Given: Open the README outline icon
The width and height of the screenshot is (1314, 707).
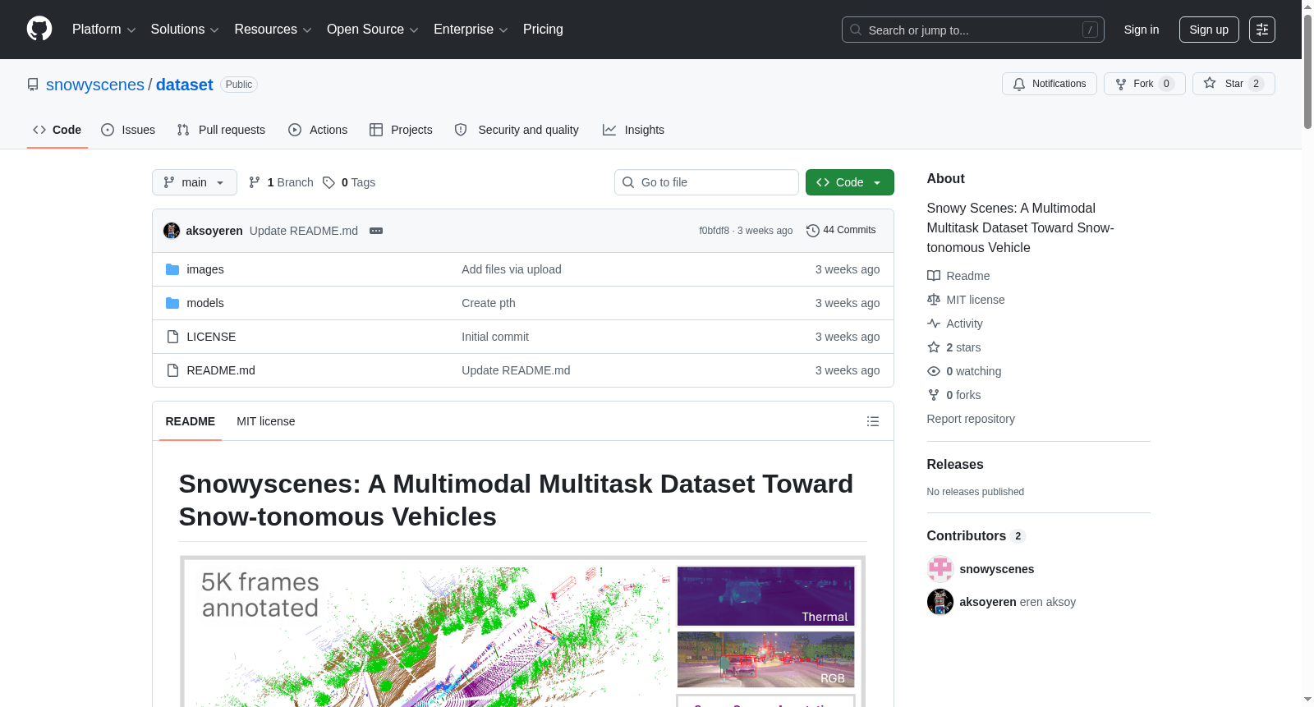Looking at the screenshot, I should [873, 421].
